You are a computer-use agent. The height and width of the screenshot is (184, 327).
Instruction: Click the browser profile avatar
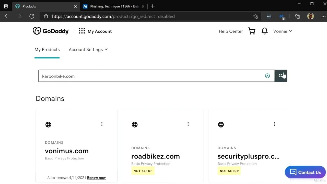pos(310,16)
